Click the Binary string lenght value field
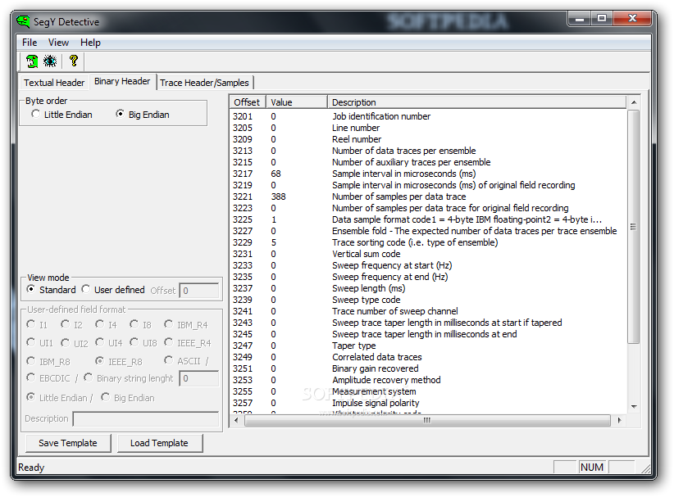Screen dimensions: 674x497 pos(199,378)
